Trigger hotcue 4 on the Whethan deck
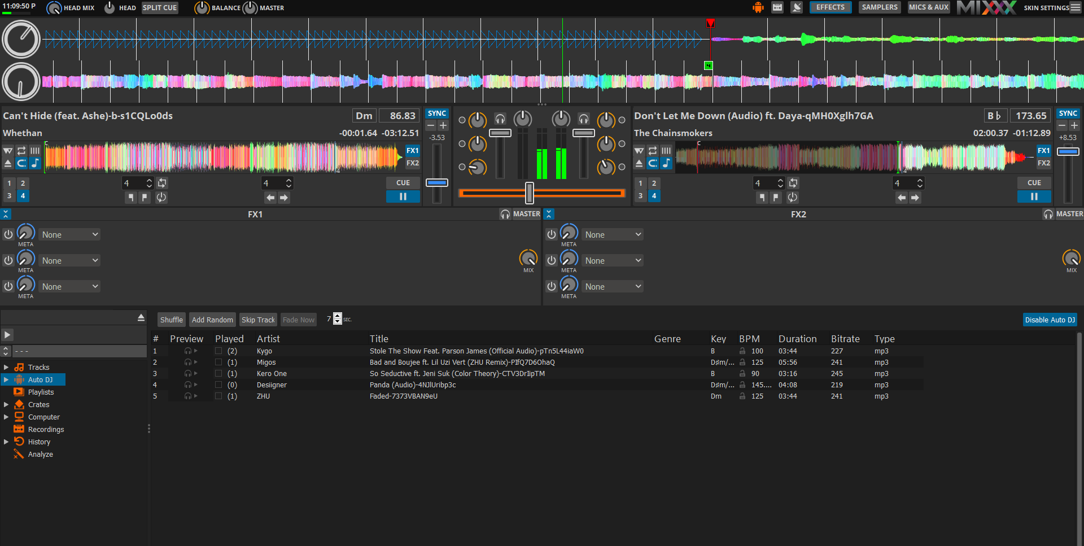1084x546 pixels. (23, 196)
